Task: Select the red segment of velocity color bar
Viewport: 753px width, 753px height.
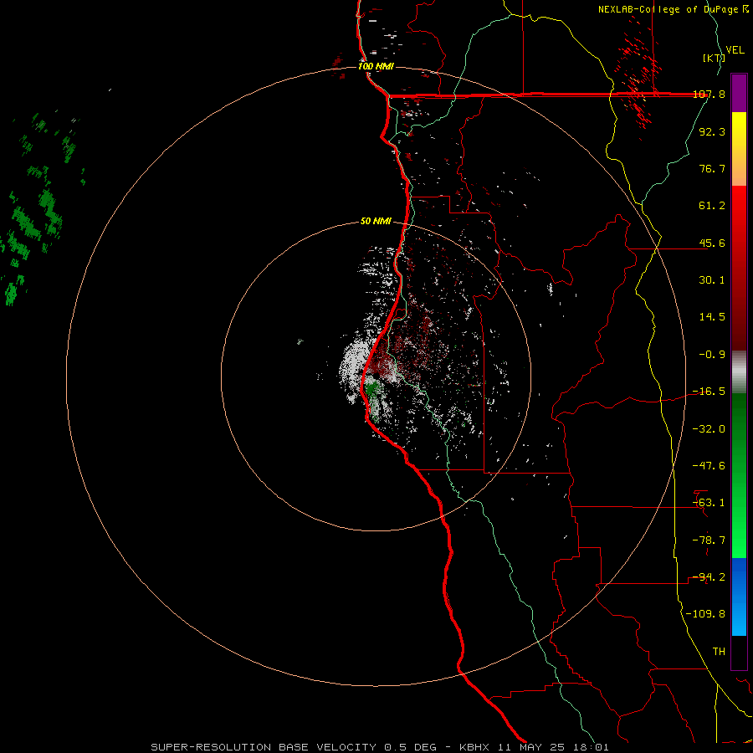Action: (x=739, y=268)
